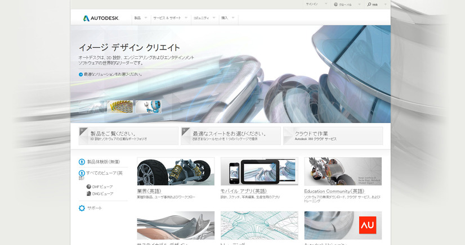Click the 設計、スケッチ、写真編集 description text
Screen dimensions: 465x245
point(250,197)
